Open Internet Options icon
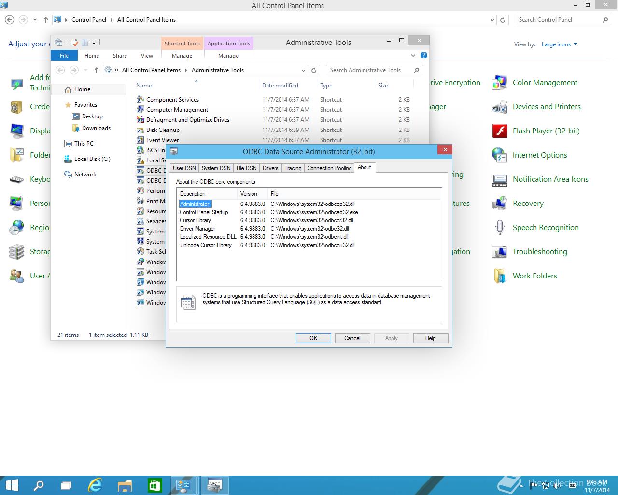 [500, 155]
